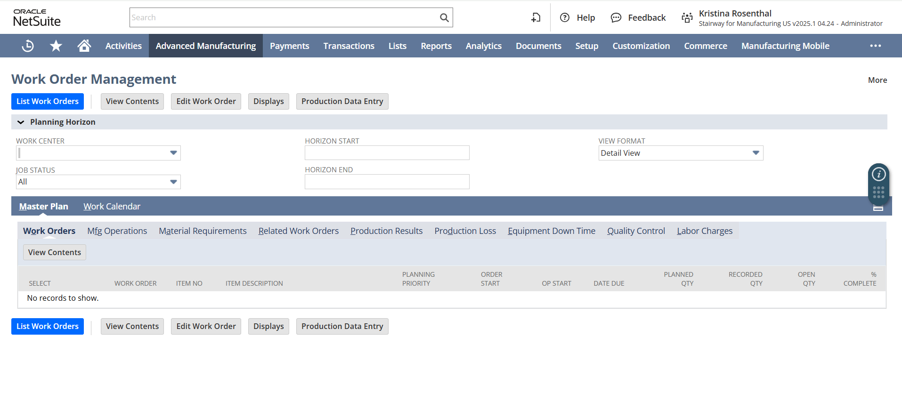This screenshot has height=401, width=902.
Task: Switch to the Master Plan tab
Action: click(x=44, y=206)
